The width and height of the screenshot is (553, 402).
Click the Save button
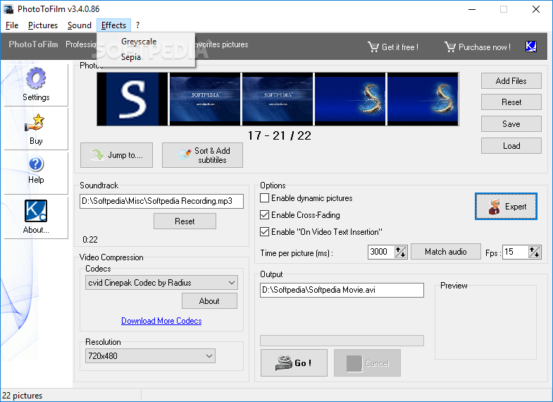coord(511,124)
